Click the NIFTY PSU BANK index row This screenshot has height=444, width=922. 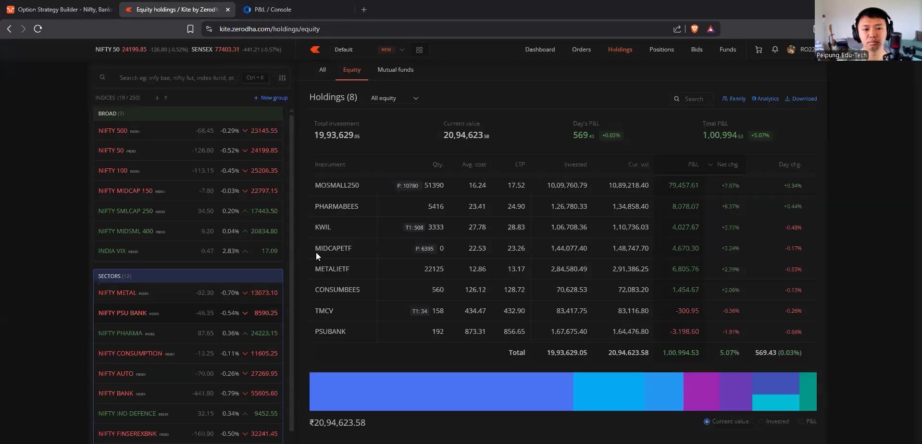click(188, 313)
